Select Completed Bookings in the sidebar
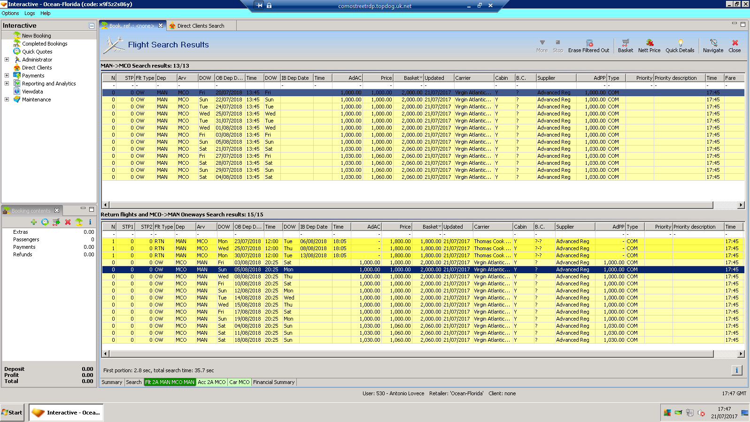 tap(45, 44)
